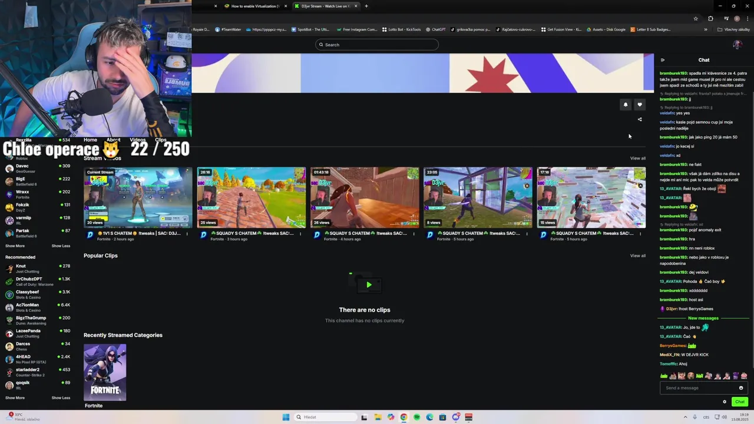Click the share icon under bell
The image size is (754, 424).
(x=640, y=120)
